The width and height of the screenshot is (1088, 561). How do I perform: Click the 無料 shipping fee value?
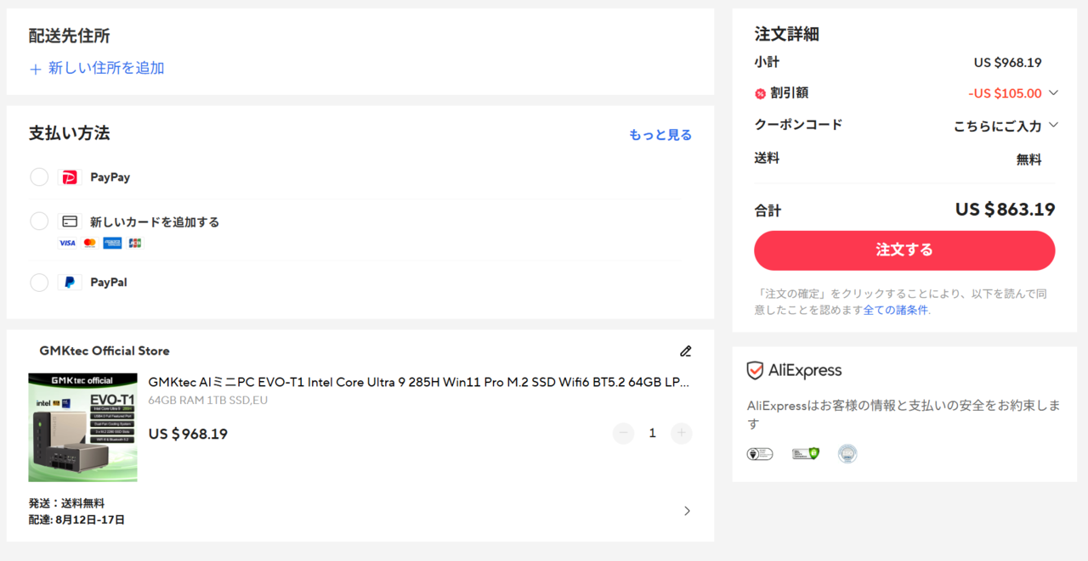(1028, 160)
